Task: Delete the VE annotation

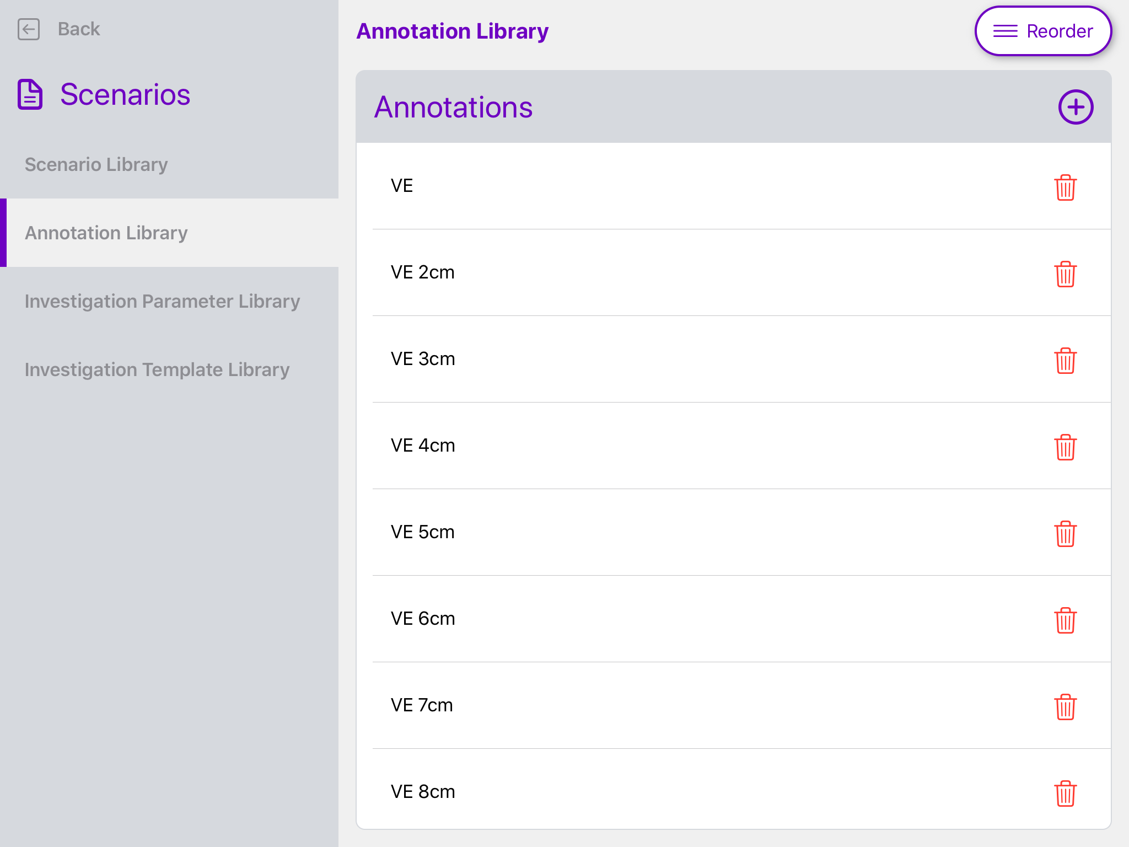Action: pyautogui.click(x=1065, y=187)
